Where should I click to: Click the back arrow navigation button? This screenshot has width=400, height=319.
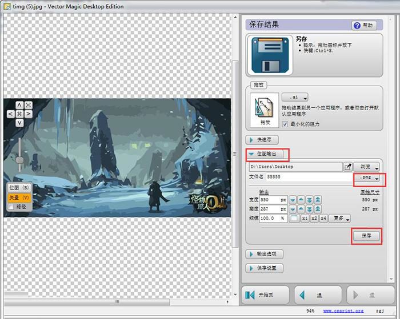tap(318, 295)
